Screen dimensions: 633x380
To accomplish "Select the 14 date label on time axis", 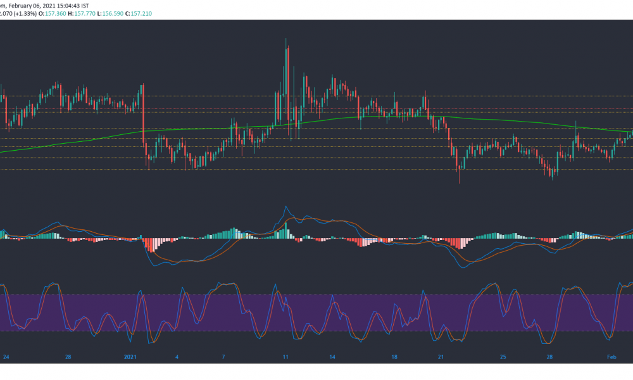I will [332, 357].
